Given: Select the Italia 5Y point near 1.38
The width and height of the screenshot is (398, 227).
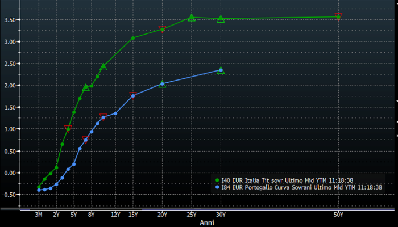Looking at the screenshot, I should [74, 112].
